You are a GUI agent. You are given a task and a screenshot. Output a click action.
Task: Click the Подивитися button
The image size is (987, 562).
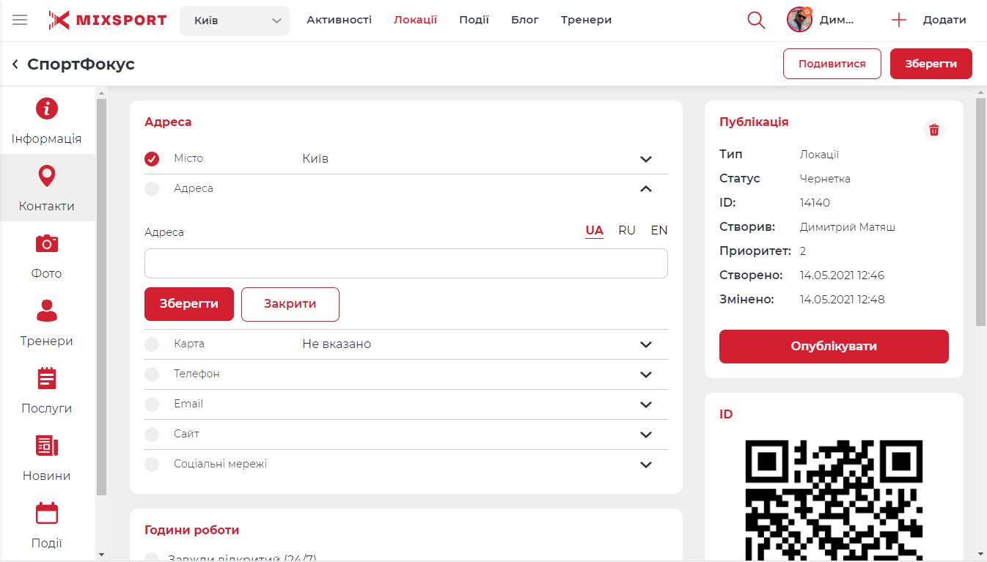832,64
